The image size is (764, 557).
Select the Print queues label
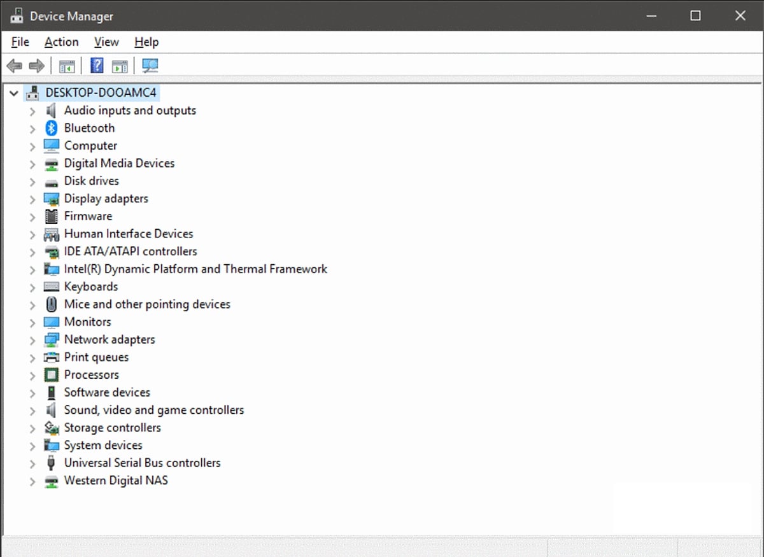tap(96, 357)
